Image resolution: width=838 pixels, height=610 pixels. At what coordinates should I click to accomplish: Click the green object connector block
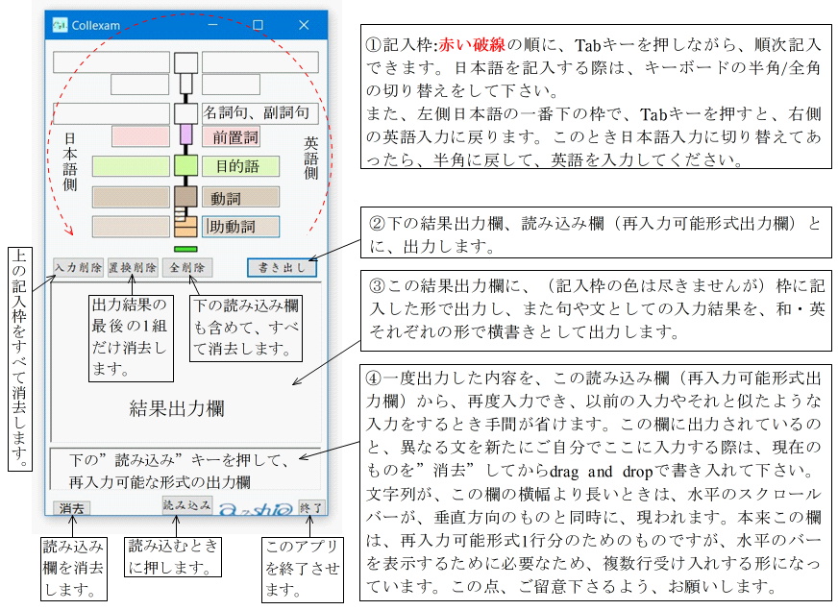click(x=186, y=165)
